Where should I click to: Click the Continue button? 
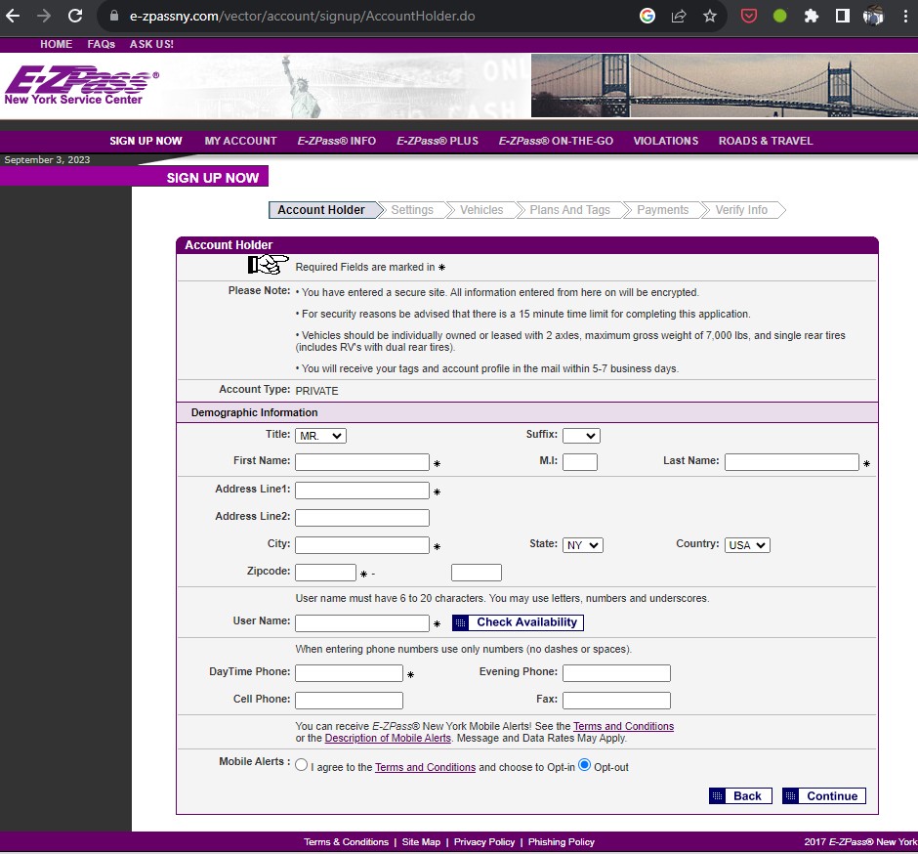tap(823, 796)
